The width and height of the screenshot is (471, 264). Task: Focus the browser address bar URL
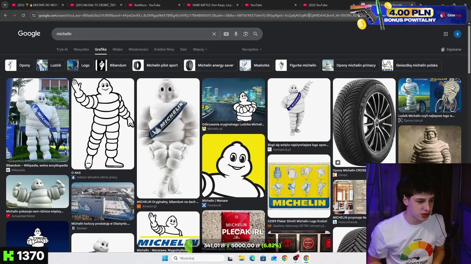[x=199, y=15]
